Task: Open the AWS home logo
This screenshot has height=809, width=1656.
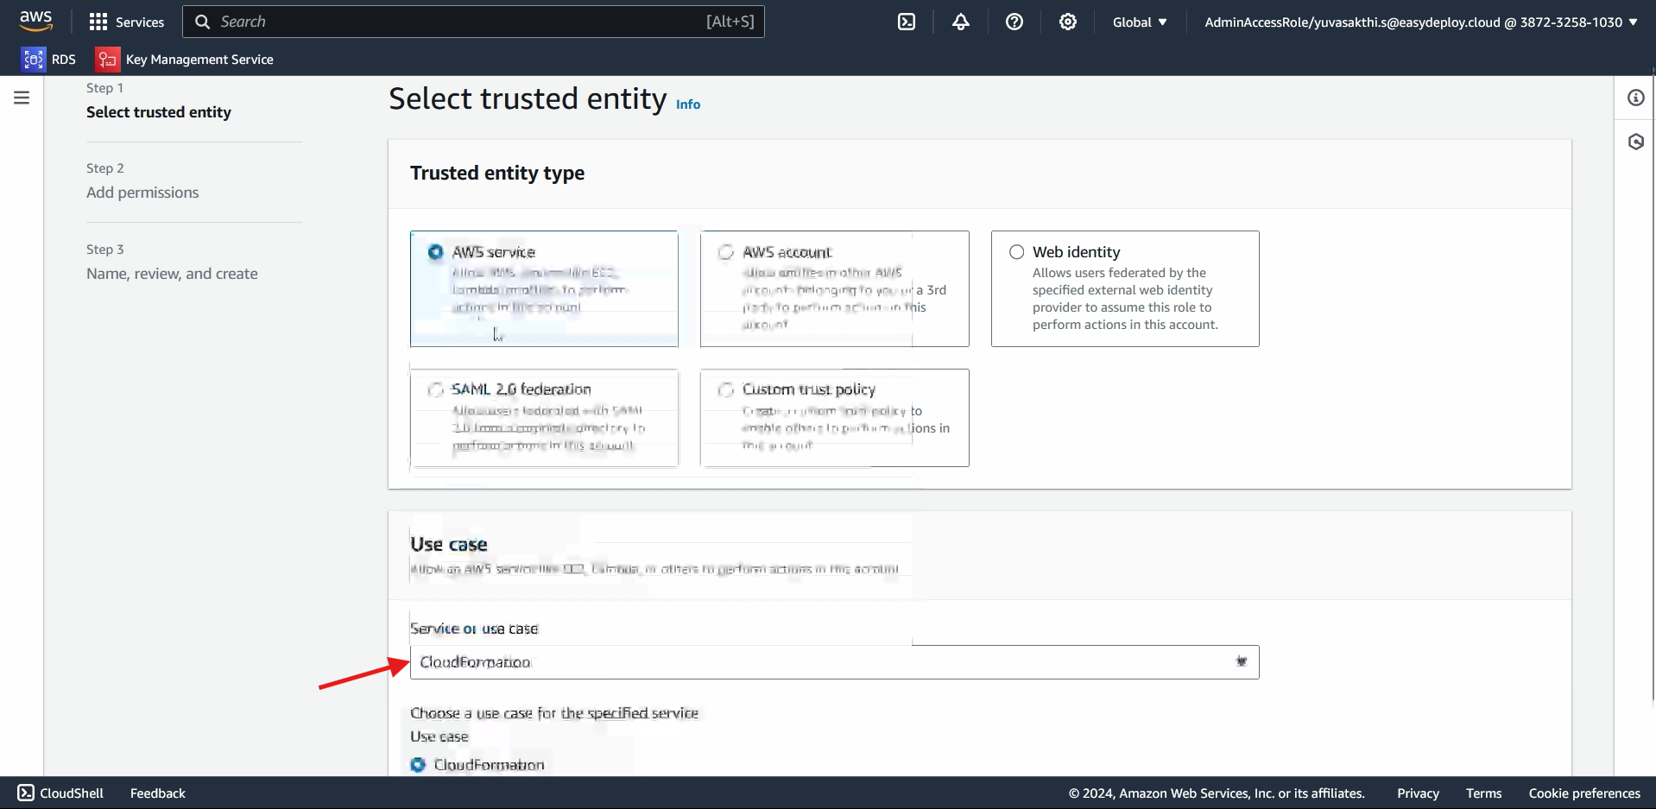Action: [36, 21]
